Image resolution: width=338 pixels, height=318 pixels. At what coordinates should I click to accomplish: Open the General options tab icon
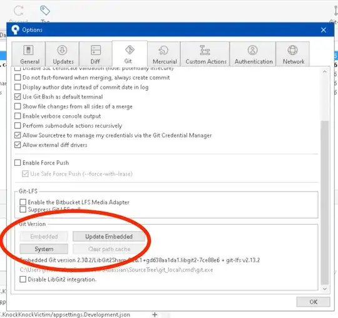pos(28,50)
